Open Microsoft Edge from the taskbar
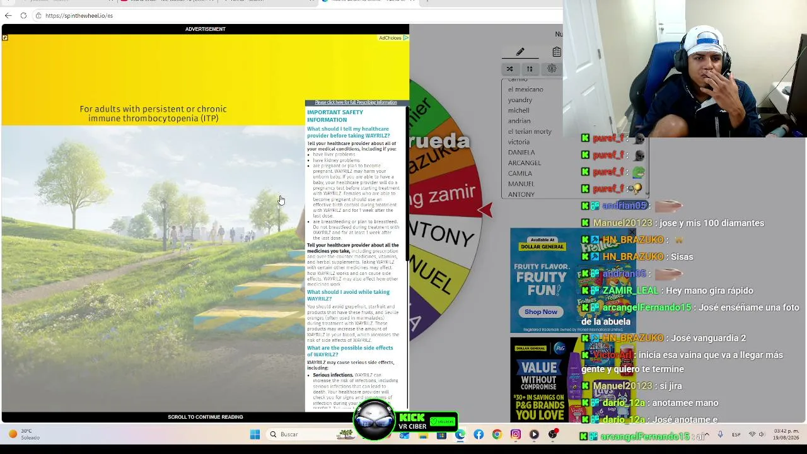This screenshot has width=807, height=454. [x=460, y=434]
